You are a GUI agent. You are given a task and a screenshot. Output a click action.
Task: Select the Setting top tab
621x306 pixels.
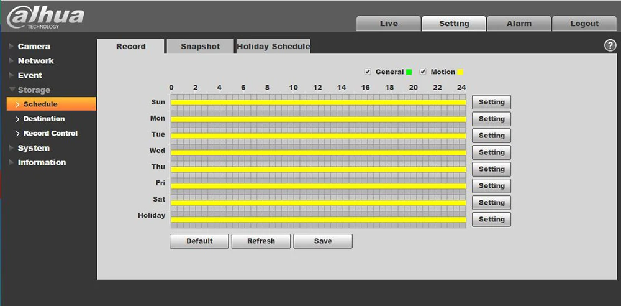[x=454, y=24]
